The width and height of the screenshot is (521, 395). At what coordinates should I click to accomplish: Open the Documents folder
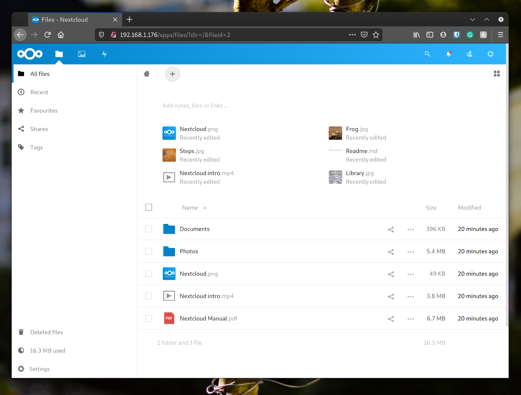[195, 229]
